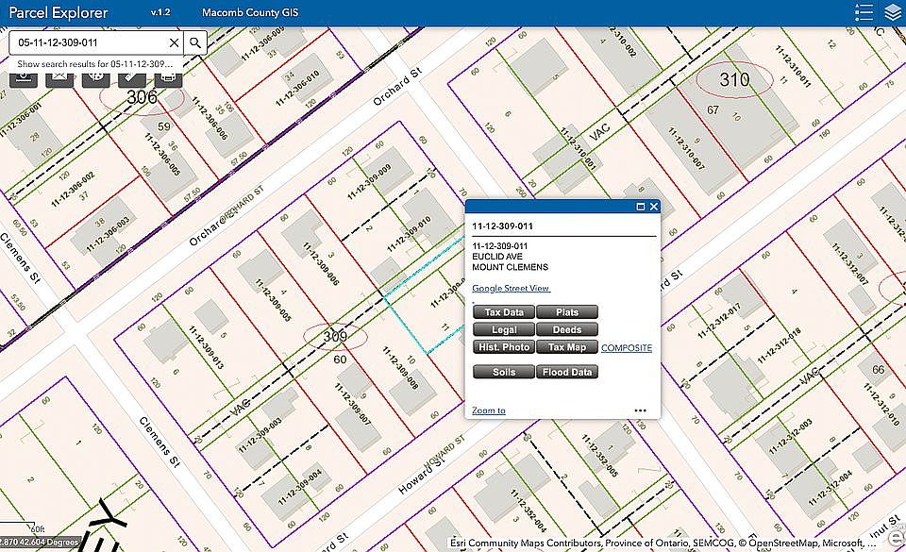
Task: Clear the parcel search text
Action: pyautogui.click(x=174, y=42)
